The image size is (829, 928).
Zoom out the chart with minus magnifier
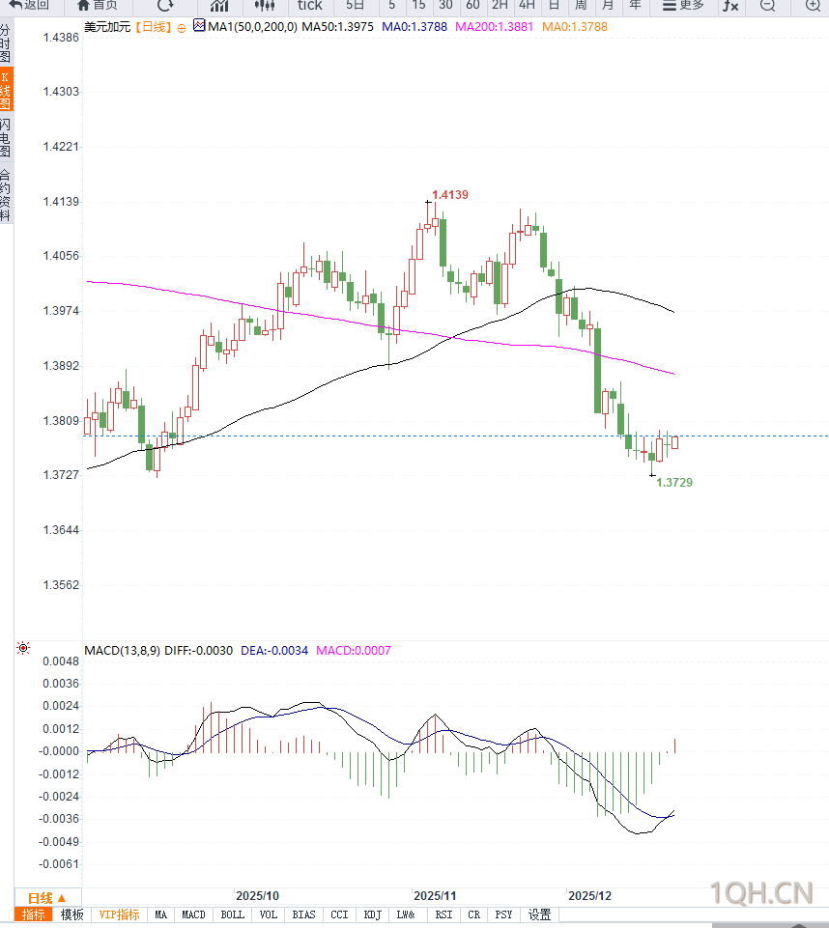[x=767, y=5]
